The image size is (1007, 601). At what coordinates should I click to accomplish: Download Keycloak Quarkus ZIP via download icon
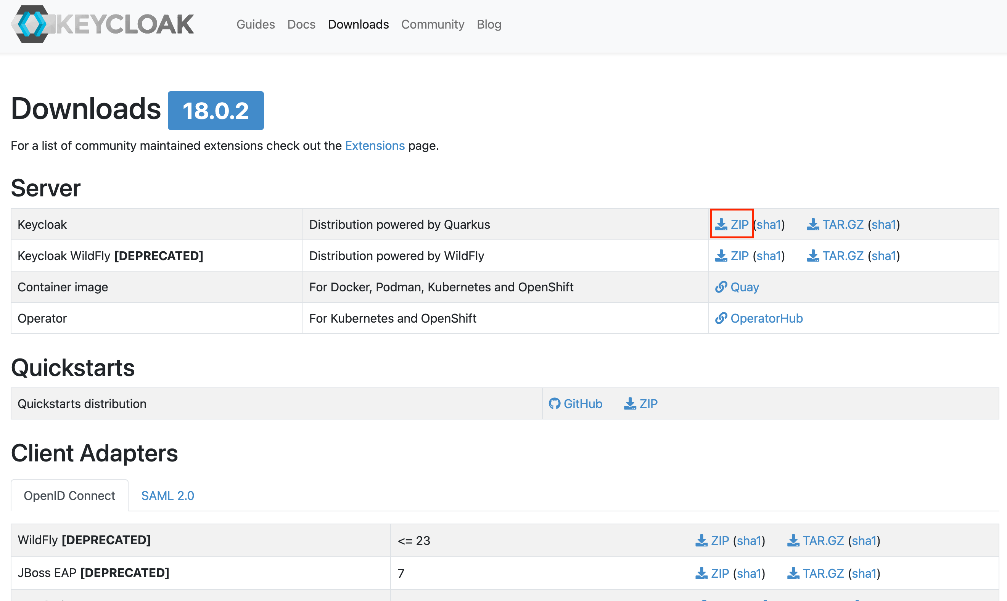tap(721, 224)
